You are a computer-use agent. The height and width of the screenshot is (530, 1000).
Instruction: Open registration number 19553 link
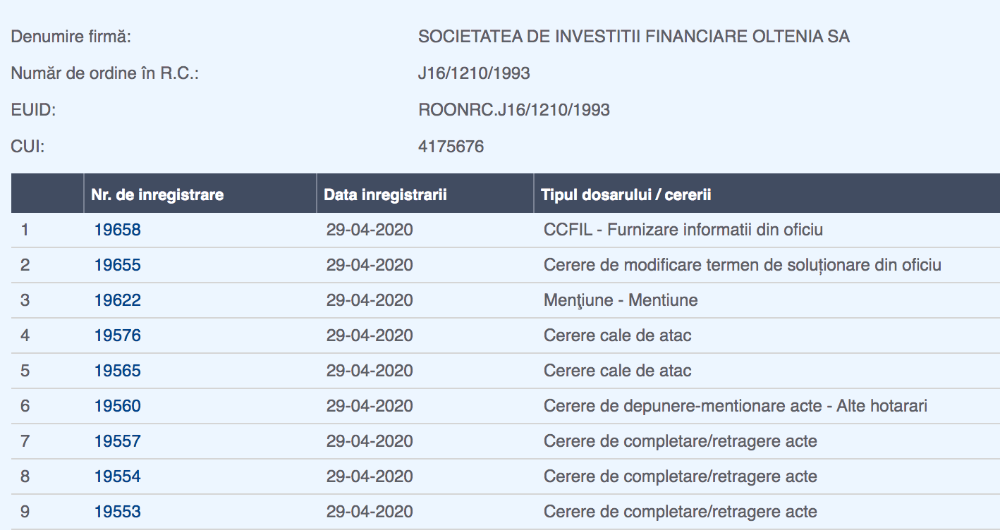tap(118, 512)
